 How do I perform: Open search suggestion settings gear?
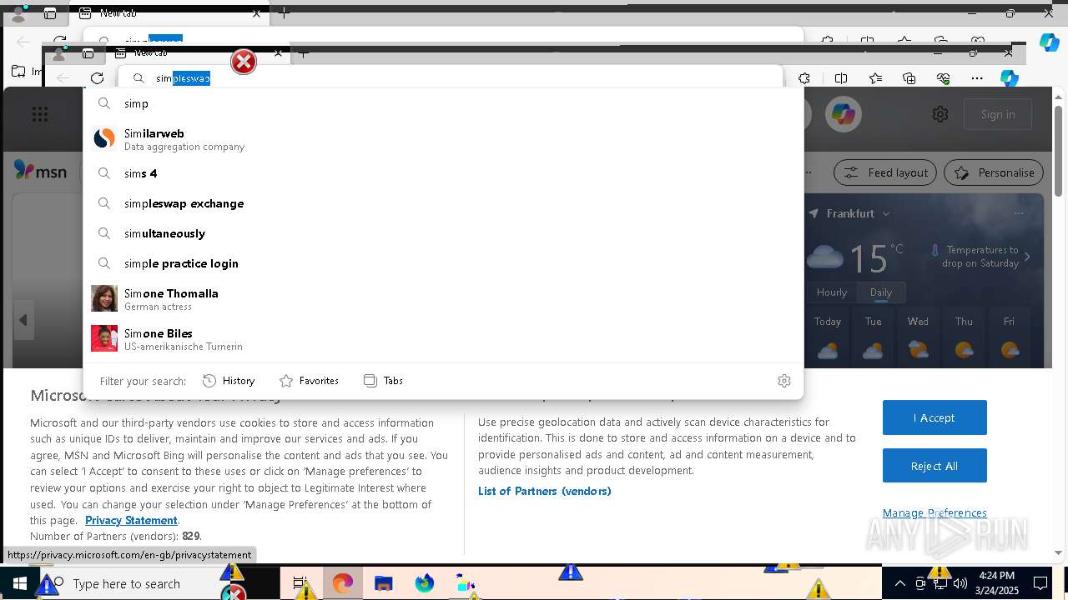point(783,381)
